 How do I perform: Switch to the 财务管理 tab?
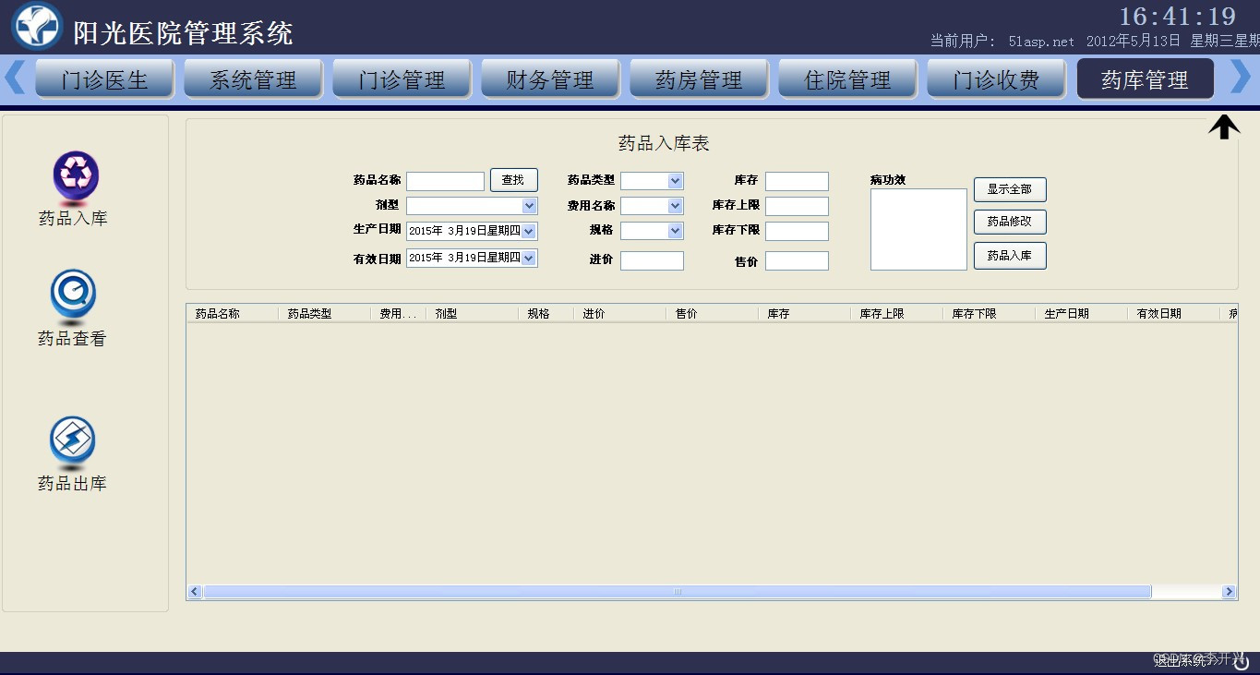(x=550, y=79)
